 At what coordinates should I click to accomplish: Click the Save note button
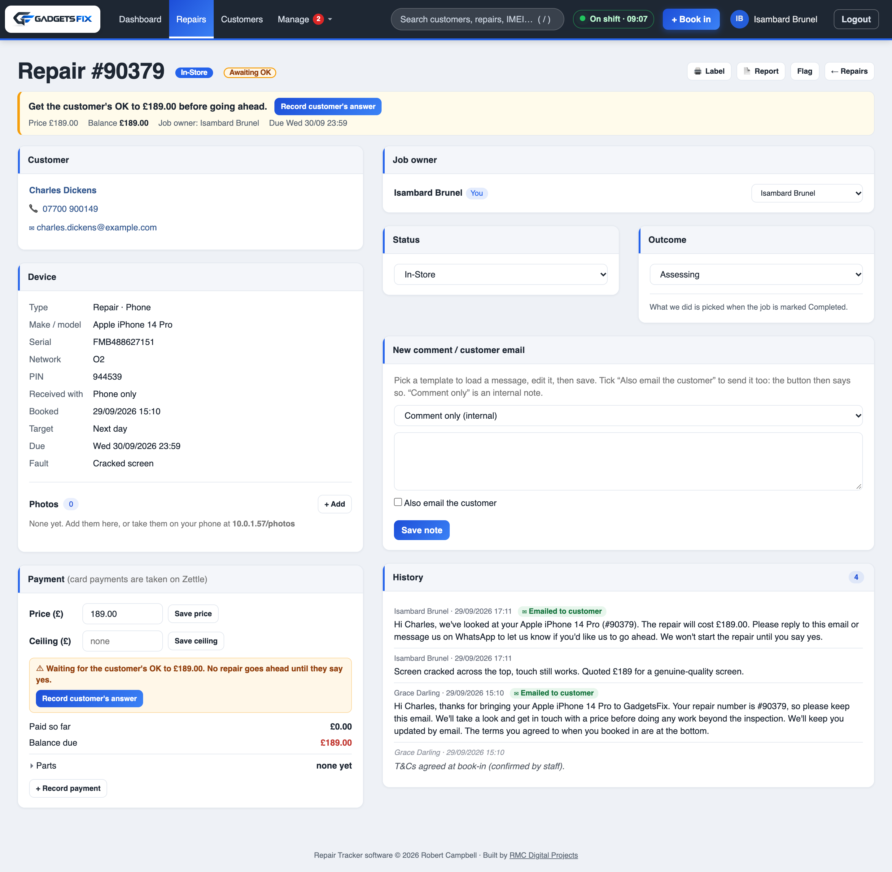(x=422, y=530)
